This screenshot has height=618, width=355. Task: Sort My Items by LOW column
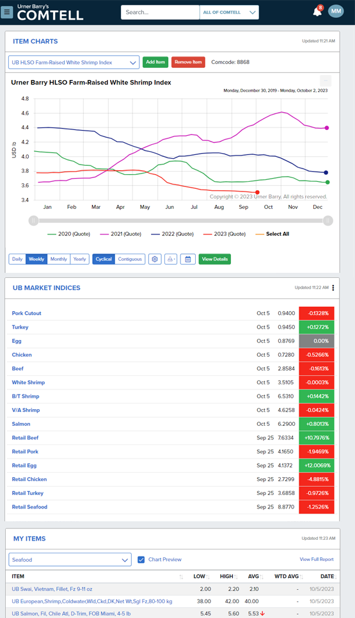click(x=201, y=576)
